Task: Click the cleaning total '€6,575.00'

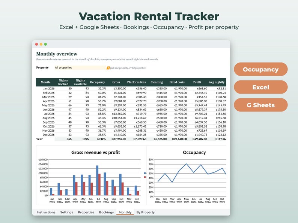Action: point(160,139)
